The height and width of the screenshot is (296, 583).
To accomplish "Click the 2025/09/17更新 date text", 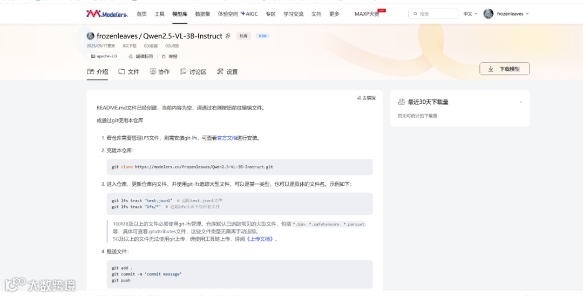I will [101, 46].
